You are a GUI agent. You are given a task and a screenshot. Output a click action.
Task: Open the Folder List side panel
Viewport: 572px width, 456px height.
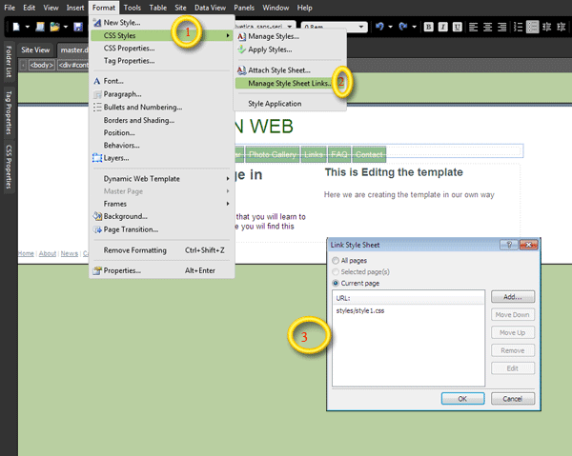tap(9, 62)
